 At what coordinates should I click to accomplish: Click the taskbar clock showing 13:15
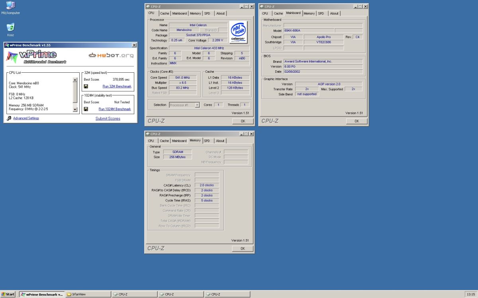tap(470, 294)
